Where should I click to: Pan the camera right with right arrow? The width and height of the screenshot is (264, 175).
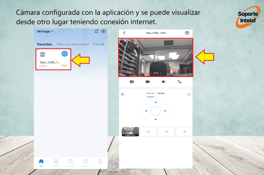(165, 111)
